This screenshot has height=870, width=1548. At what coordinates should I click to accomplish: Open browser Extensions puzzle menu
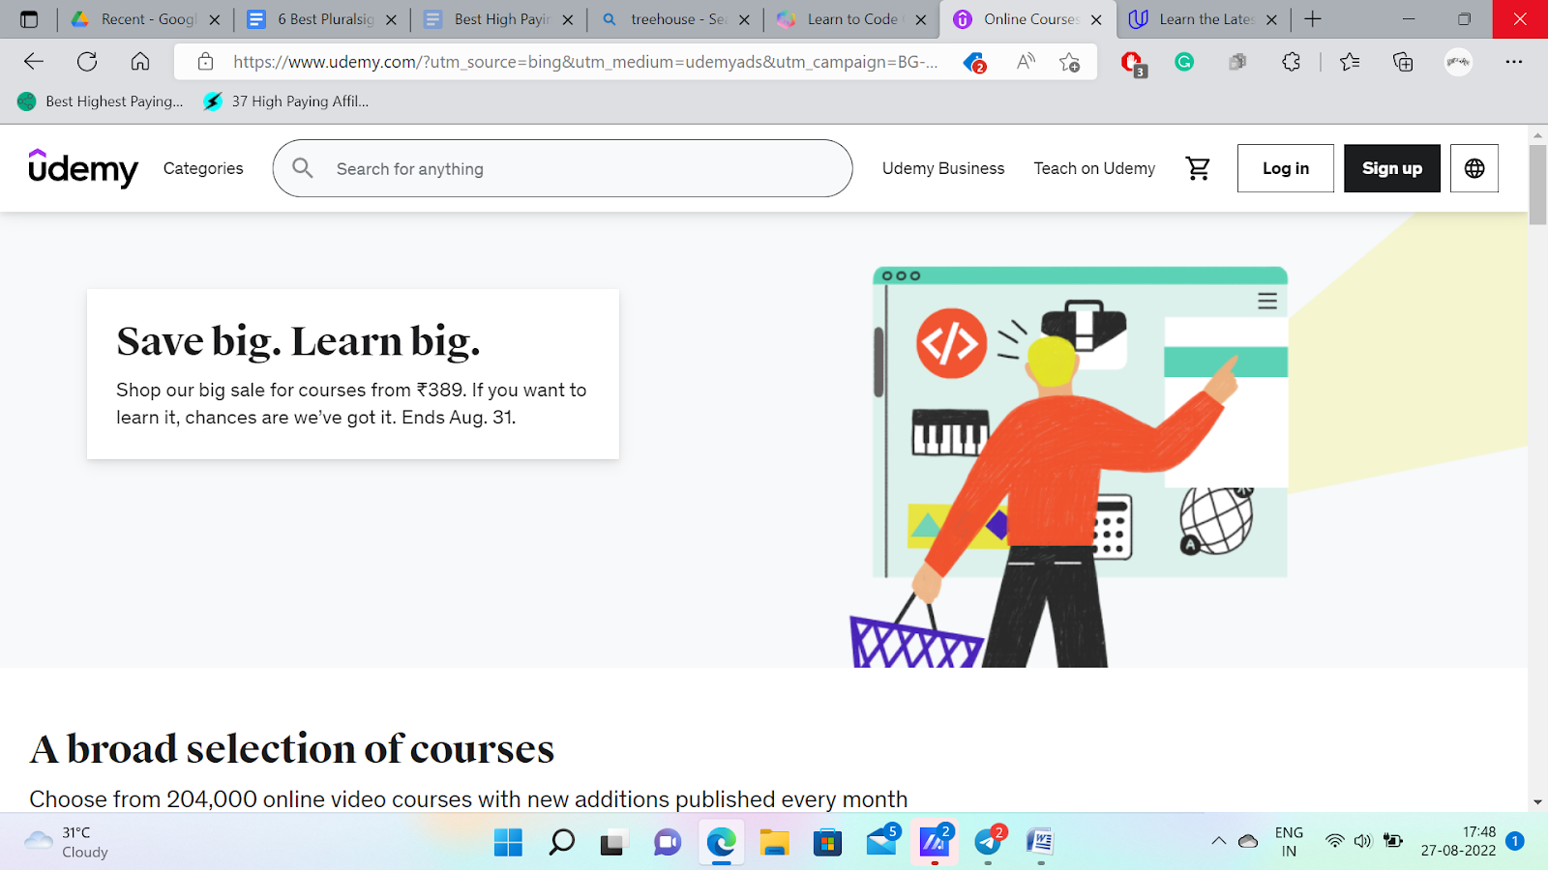pyautogui.click(x=1291, y=62)
